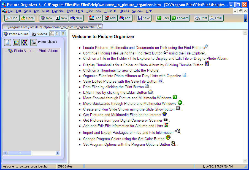Click the film strip icon in Photo Album panel
Image resolution: width=249 pixels, height=170 pixels.
point(25,42)
